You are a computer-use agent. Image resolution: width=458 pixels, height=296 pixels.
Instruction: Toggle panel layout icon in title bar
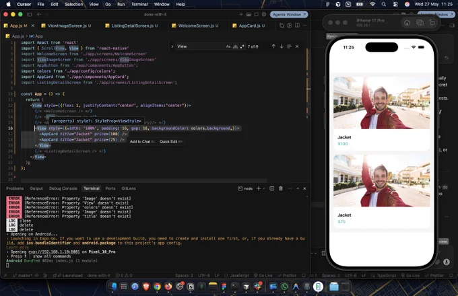click(x=249, y=14)
